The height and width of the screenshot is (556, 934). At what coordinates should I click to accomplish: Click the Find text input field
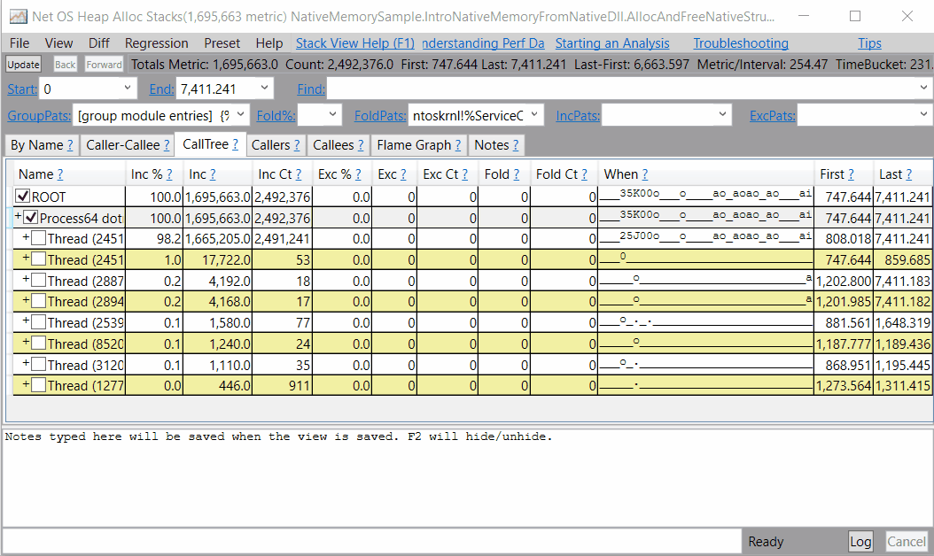pos(622,89)
